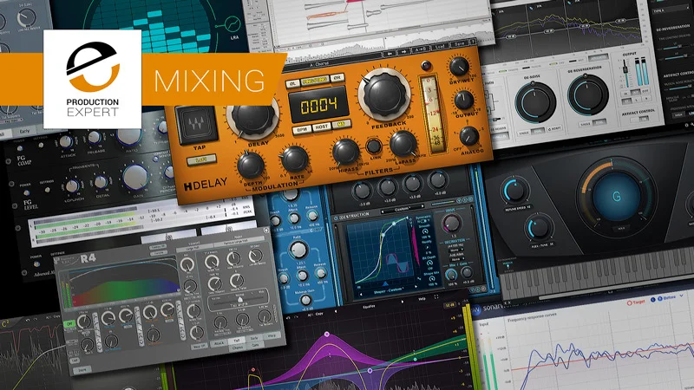Screen dimensions: 694x390
Task: Click the 0004 delay time display
Action: 318,105
